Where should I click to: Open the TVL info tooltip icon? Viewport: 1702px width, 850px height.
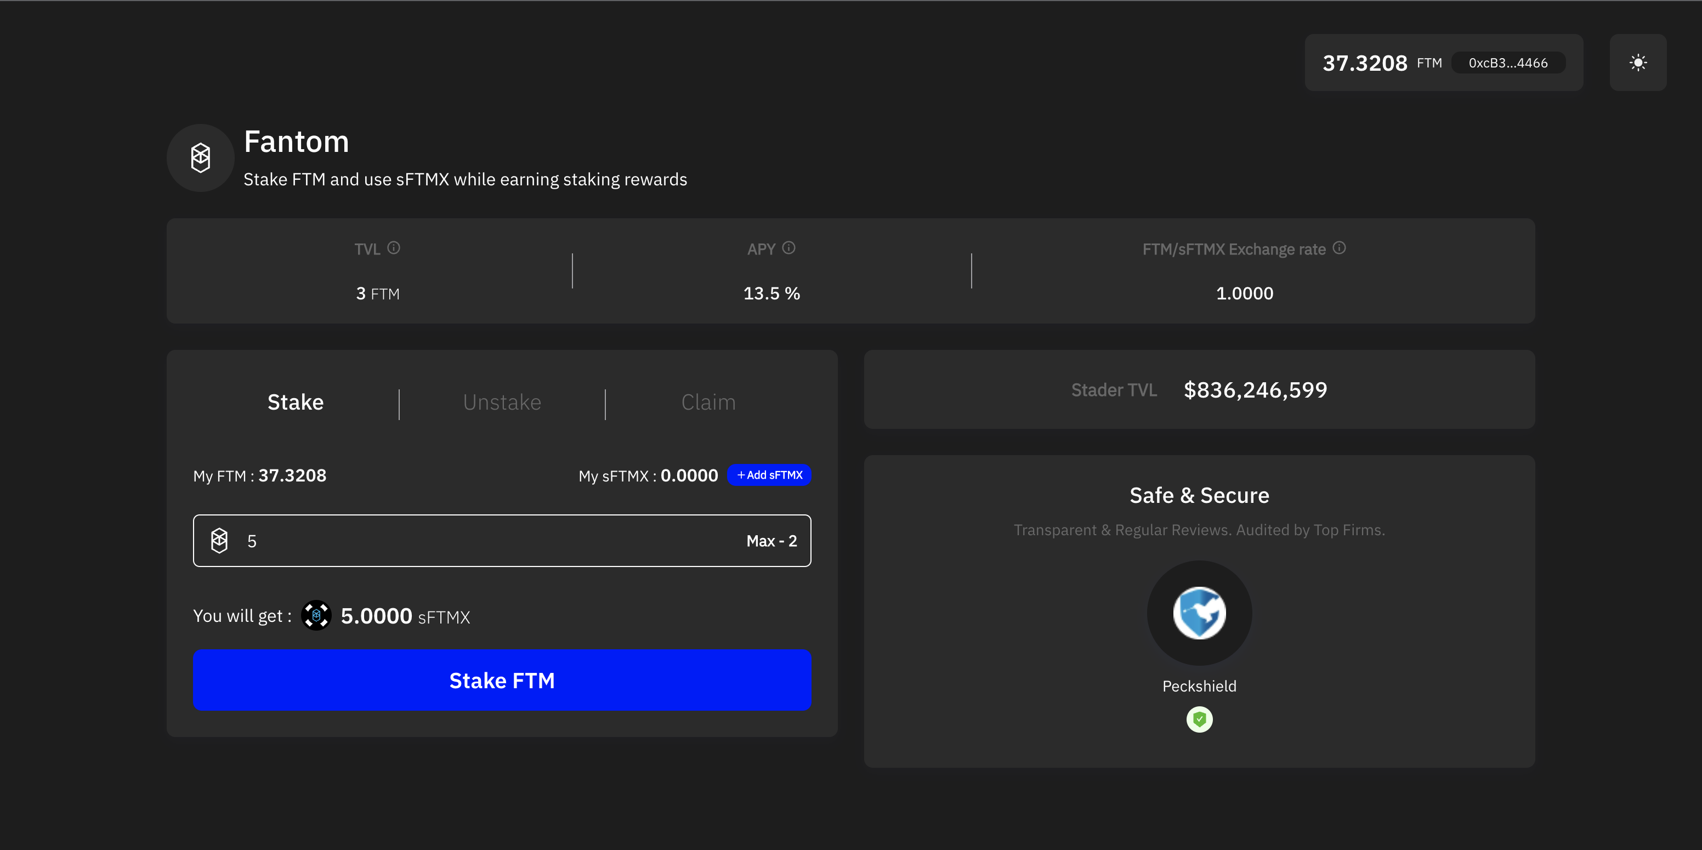point(394,248)
